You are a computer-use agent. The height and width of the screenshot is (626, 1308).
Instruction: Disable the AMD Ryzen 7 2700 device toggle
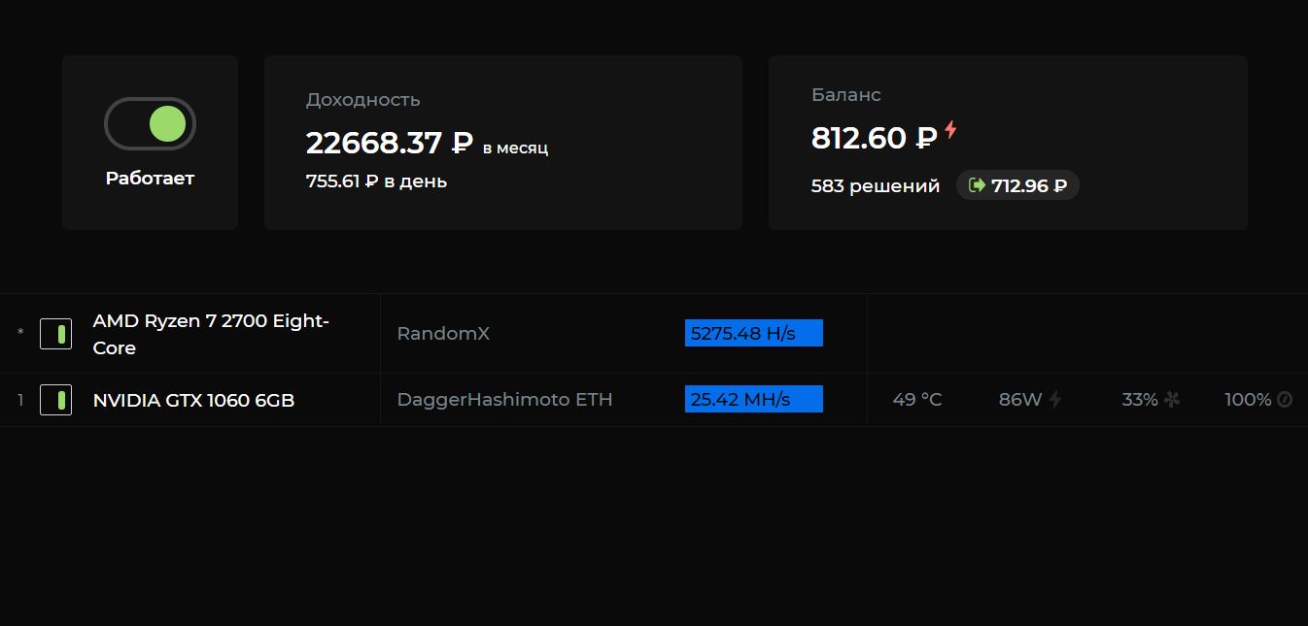[55, 334]
